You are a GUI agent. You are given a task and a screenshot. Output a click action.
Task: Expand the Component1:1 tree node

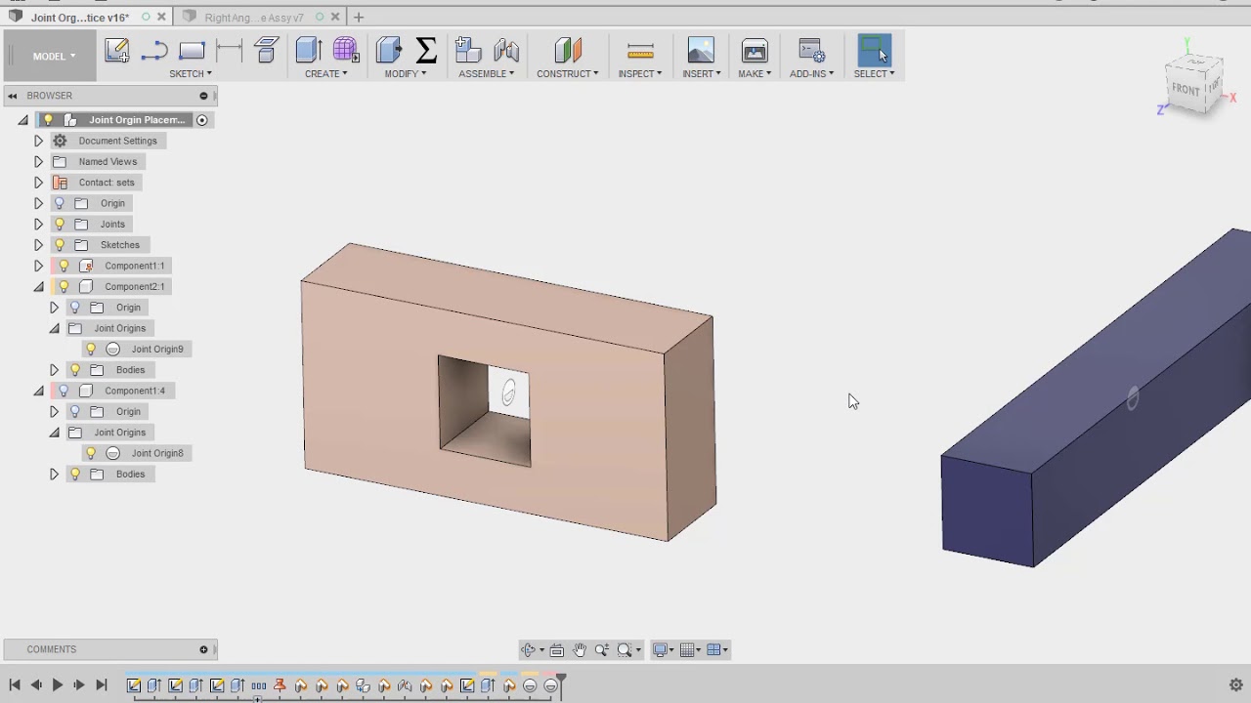pyautogui.click(x=38, y=266)
